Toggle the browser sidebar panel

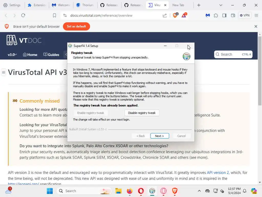point(224,15)
